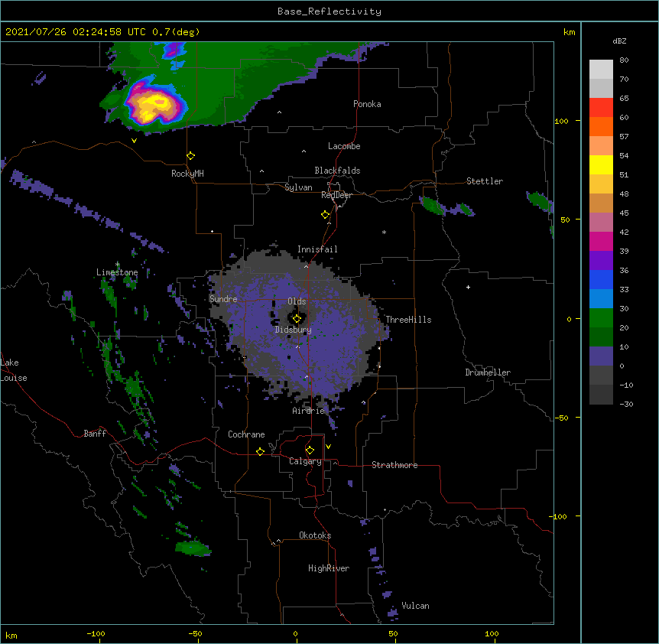This screenshot has width=659, height=644.
Task: Click the red 65 dBZ legend swatch
Action: pyautogui.click(x=601, y=108)
